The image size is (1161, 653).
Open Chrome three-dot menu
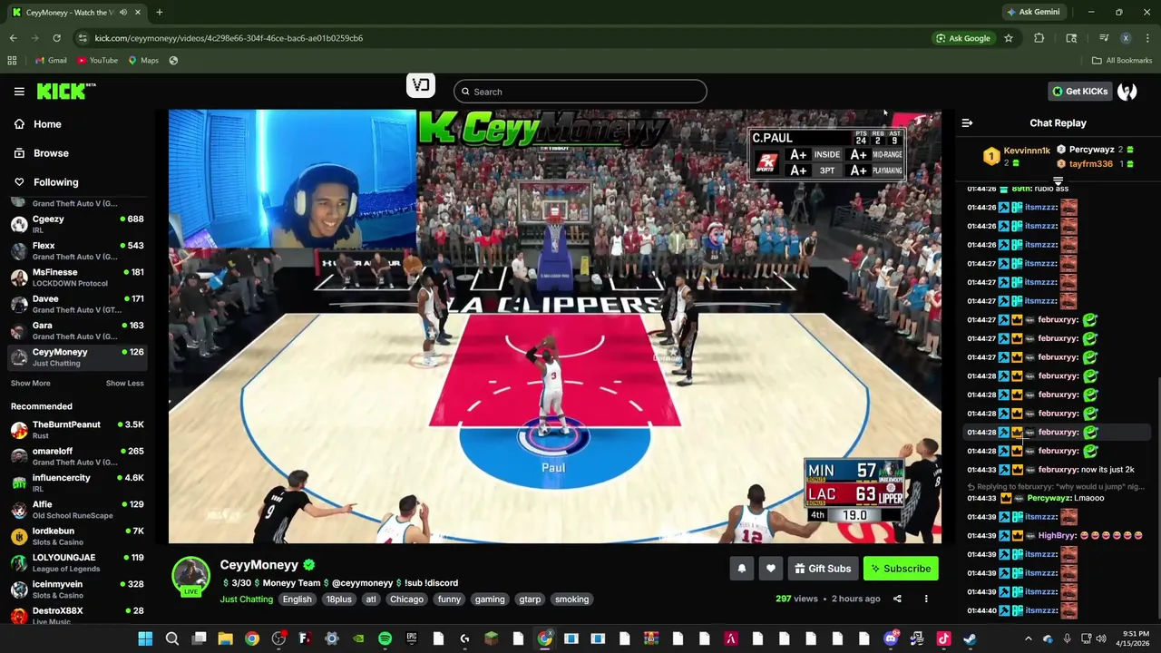point(1147,38)
